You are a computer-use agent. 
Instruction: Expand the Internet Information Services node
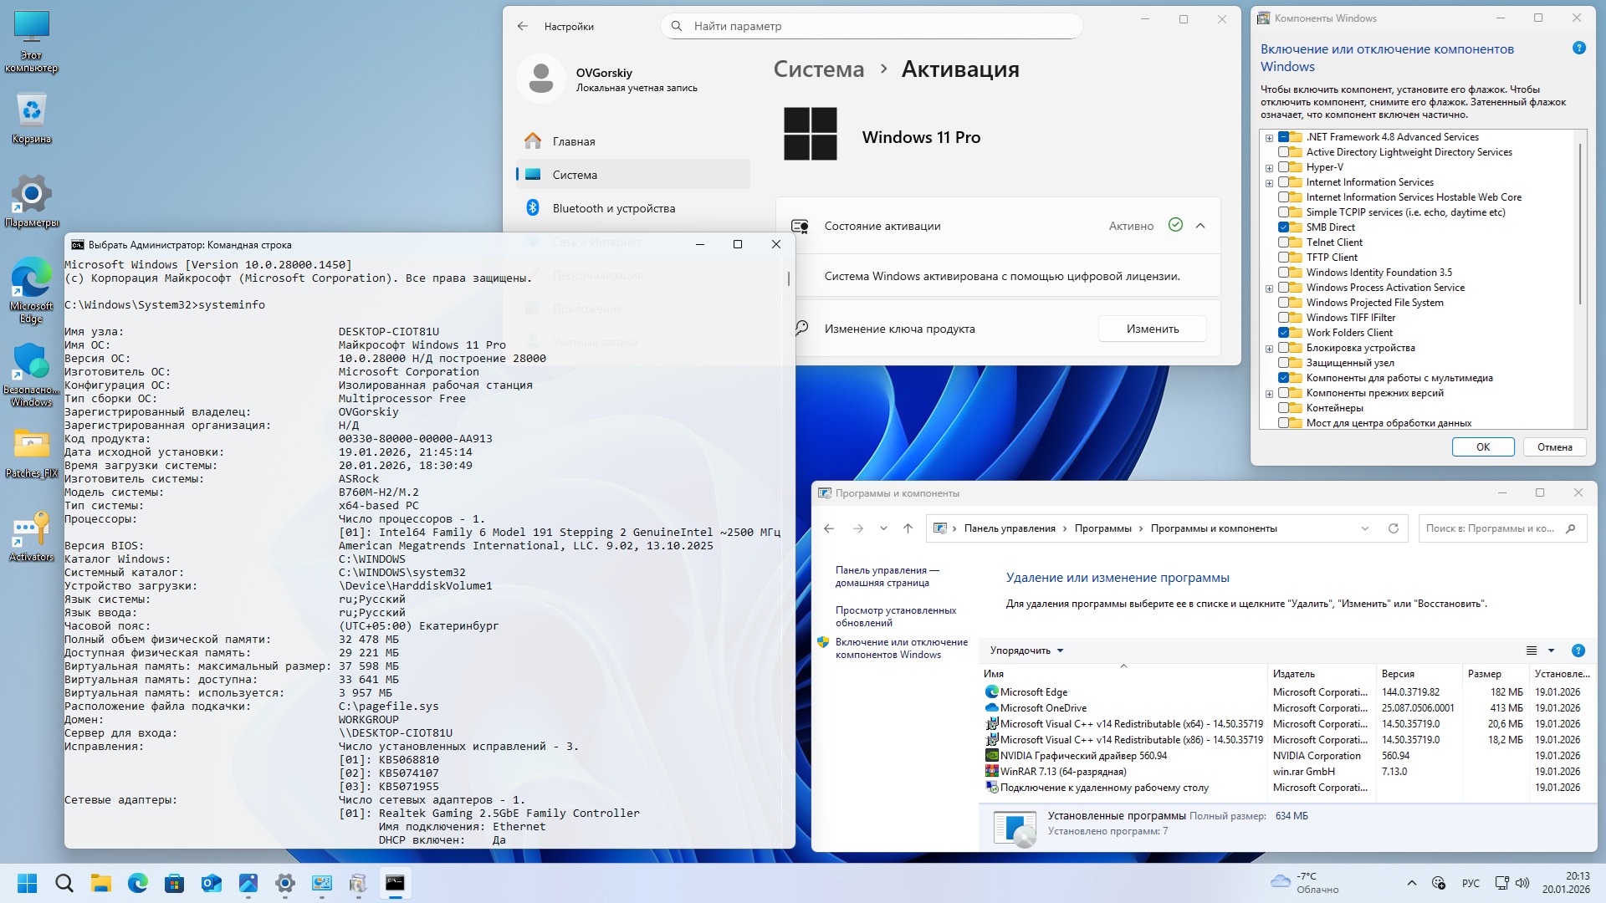[1269, 183]
